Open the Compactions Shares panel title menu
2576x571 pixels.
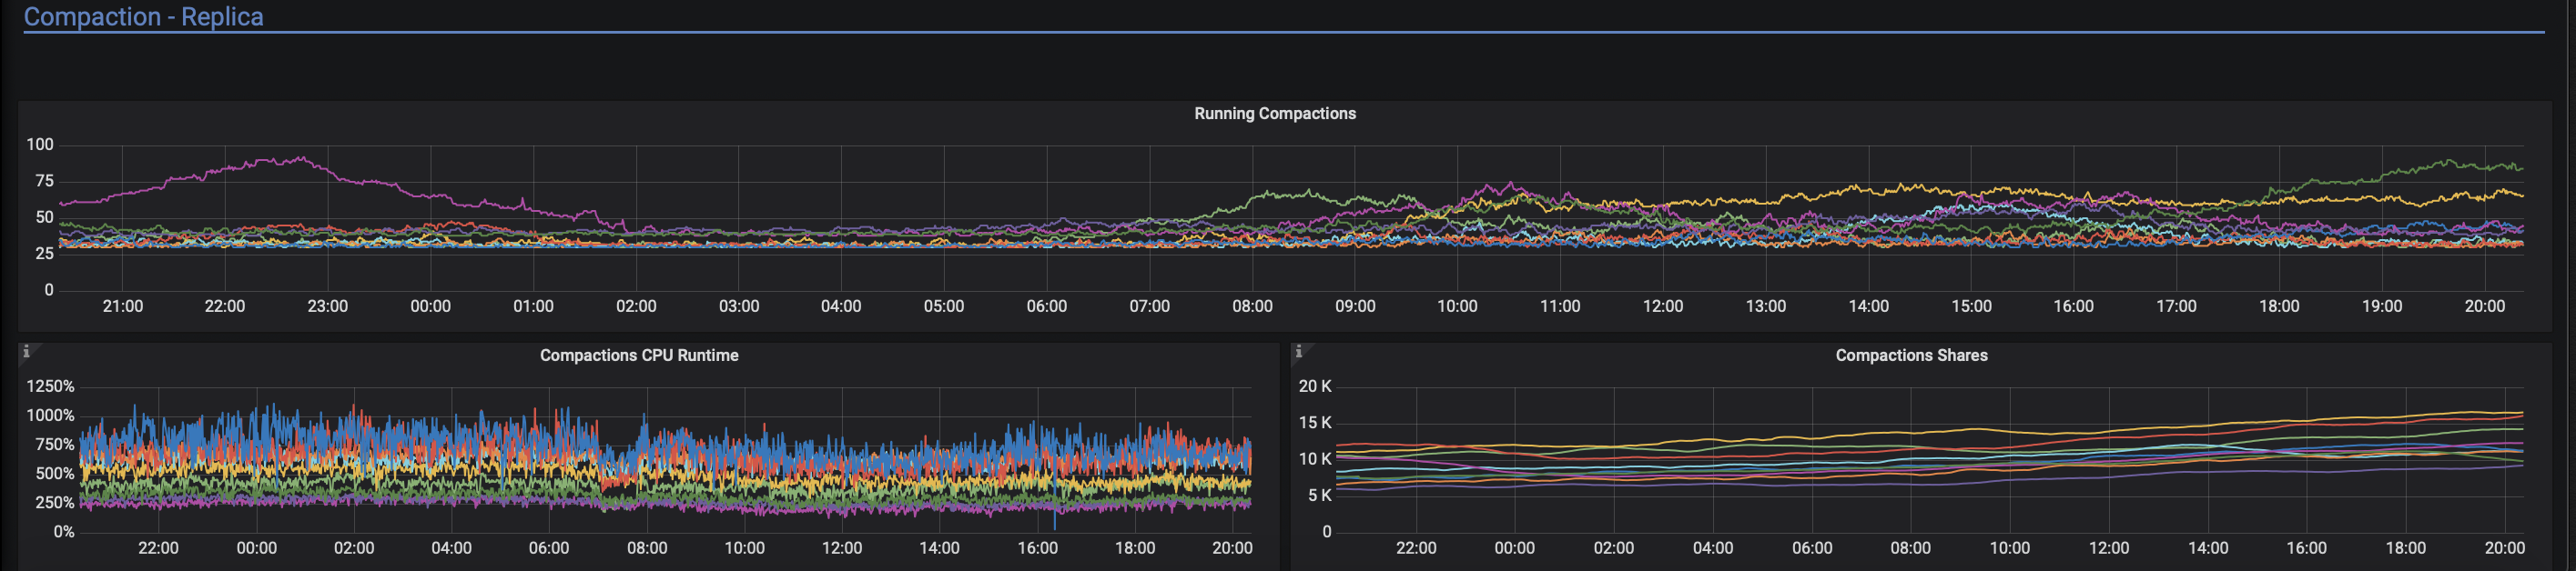coord(1911,356)
